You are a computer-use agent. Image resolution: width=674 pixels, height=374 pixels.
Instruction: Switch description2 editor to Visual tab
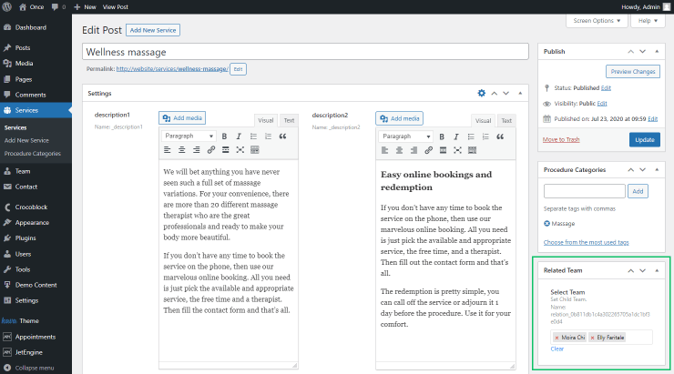coord(483,121)
